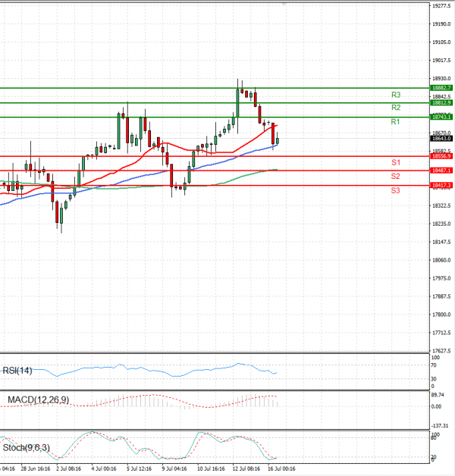Click the Stoch(9,6,3) indicator label
Viewport: 455px width, 476px height.
(26, 448)
